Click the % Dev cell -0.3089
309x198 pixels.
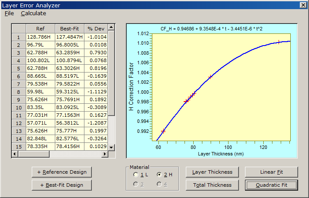click(96, 107)
